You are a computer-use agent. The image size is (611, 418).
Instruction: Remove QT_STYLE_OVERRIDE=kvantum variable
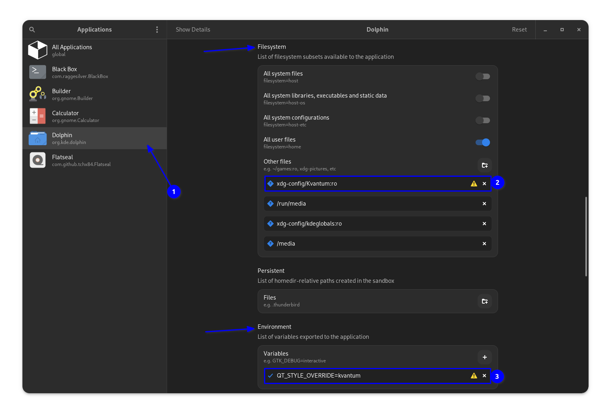pyautogui.click(x=484, y=376)
